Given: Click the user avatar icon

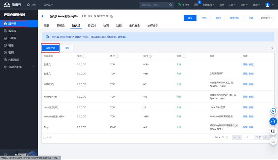Looking at the screenshot, I should tap(267, 5).
